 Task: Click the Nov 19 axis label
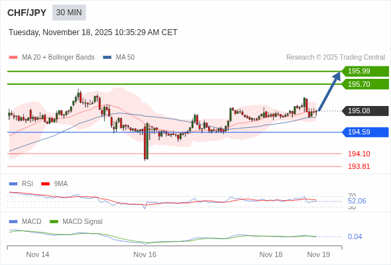pyautogui.click(x=319, y=254)
